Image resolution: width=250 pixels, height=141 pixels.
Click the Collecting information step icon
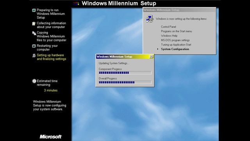tap(34, 23)
